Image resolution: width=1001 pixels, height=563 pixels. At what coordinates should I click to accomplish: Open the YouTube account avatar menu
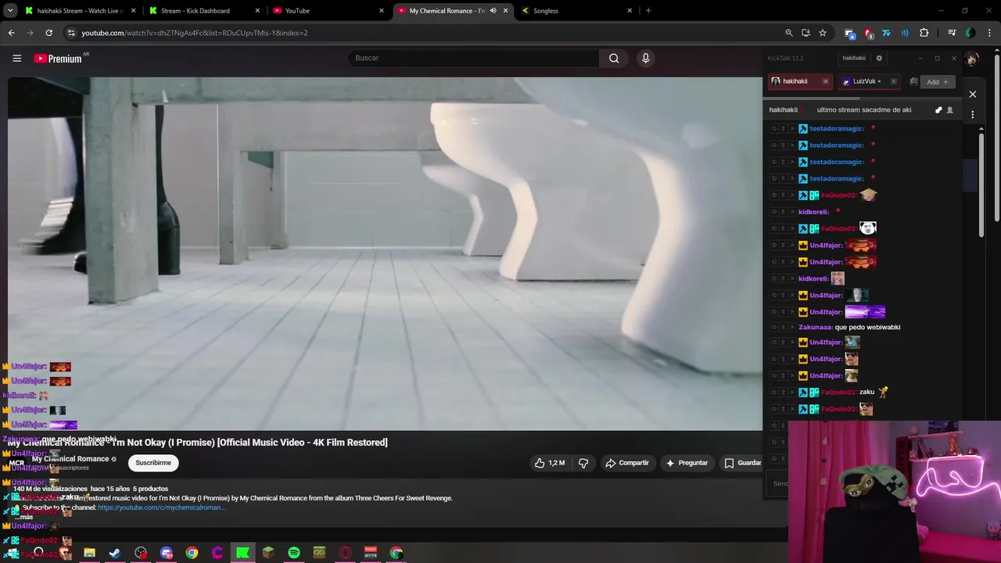pos(972,59)
